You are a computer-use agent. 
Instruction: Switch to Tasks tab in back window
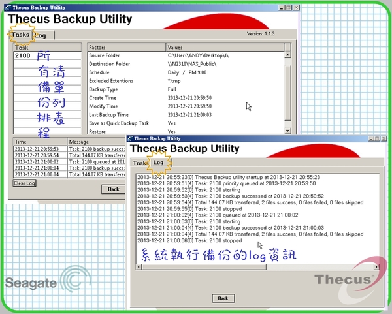pos(20,35)
